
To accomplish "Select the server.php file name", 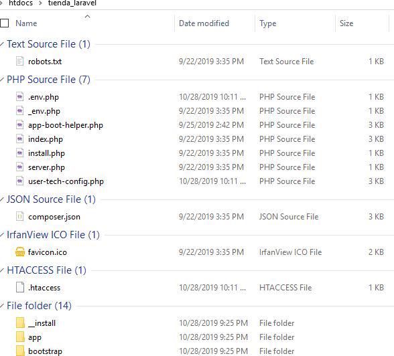I will click(46, 167).
